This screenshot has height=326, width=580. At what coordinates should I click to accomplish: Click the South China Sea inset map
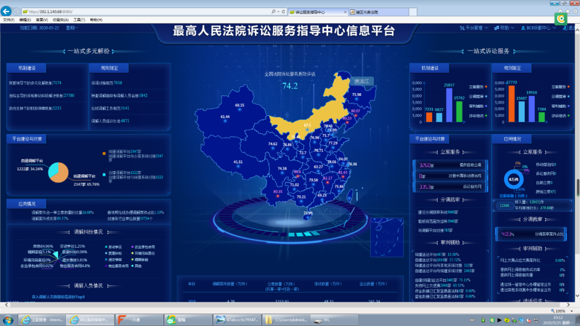pos(387,237)
